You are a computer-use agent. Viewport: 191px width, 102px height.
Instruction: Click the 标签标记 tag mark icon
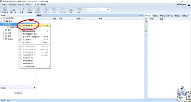(x=62, y=10)
